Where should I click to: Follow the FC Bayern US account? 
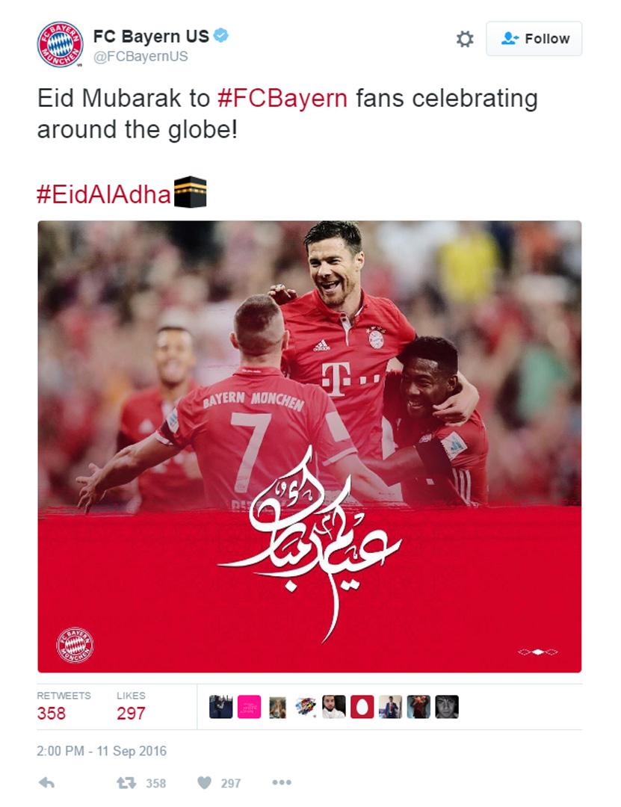pyautogui.click(x=534, y=39)
